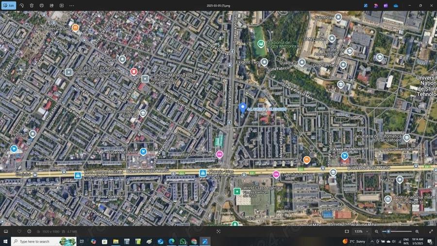Click the file name 2025-03-05 (7).png in title bar
Image resolution: width=437 pixels, height=246 pixels.
[218, 5]
